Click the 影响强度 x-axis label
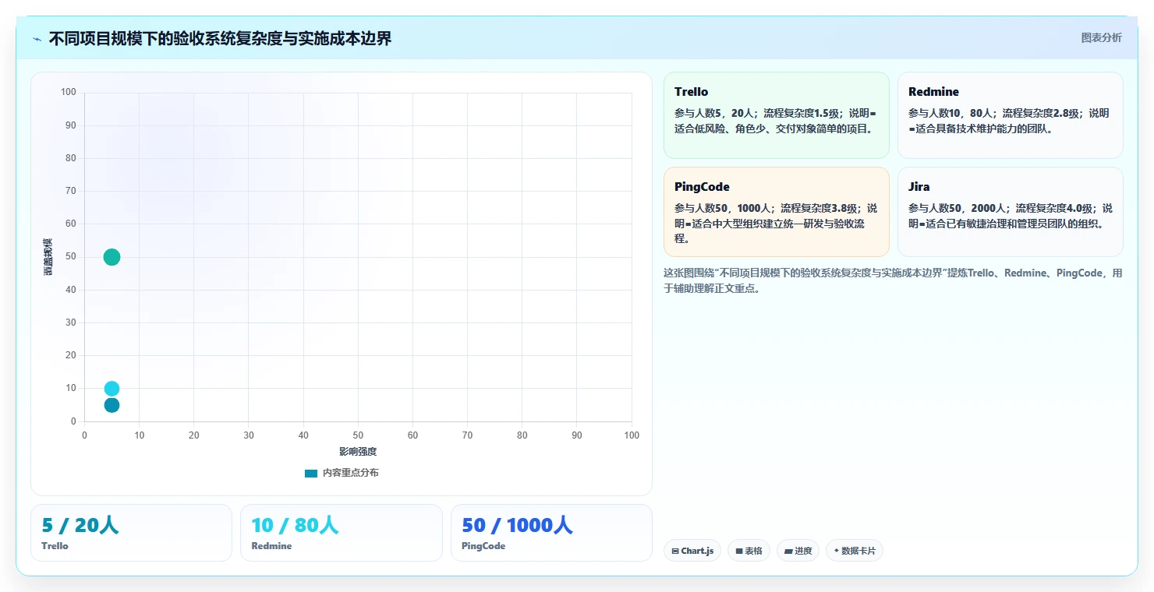The height and width of the screenshot is (592, 1154). (x=358, y=452)
